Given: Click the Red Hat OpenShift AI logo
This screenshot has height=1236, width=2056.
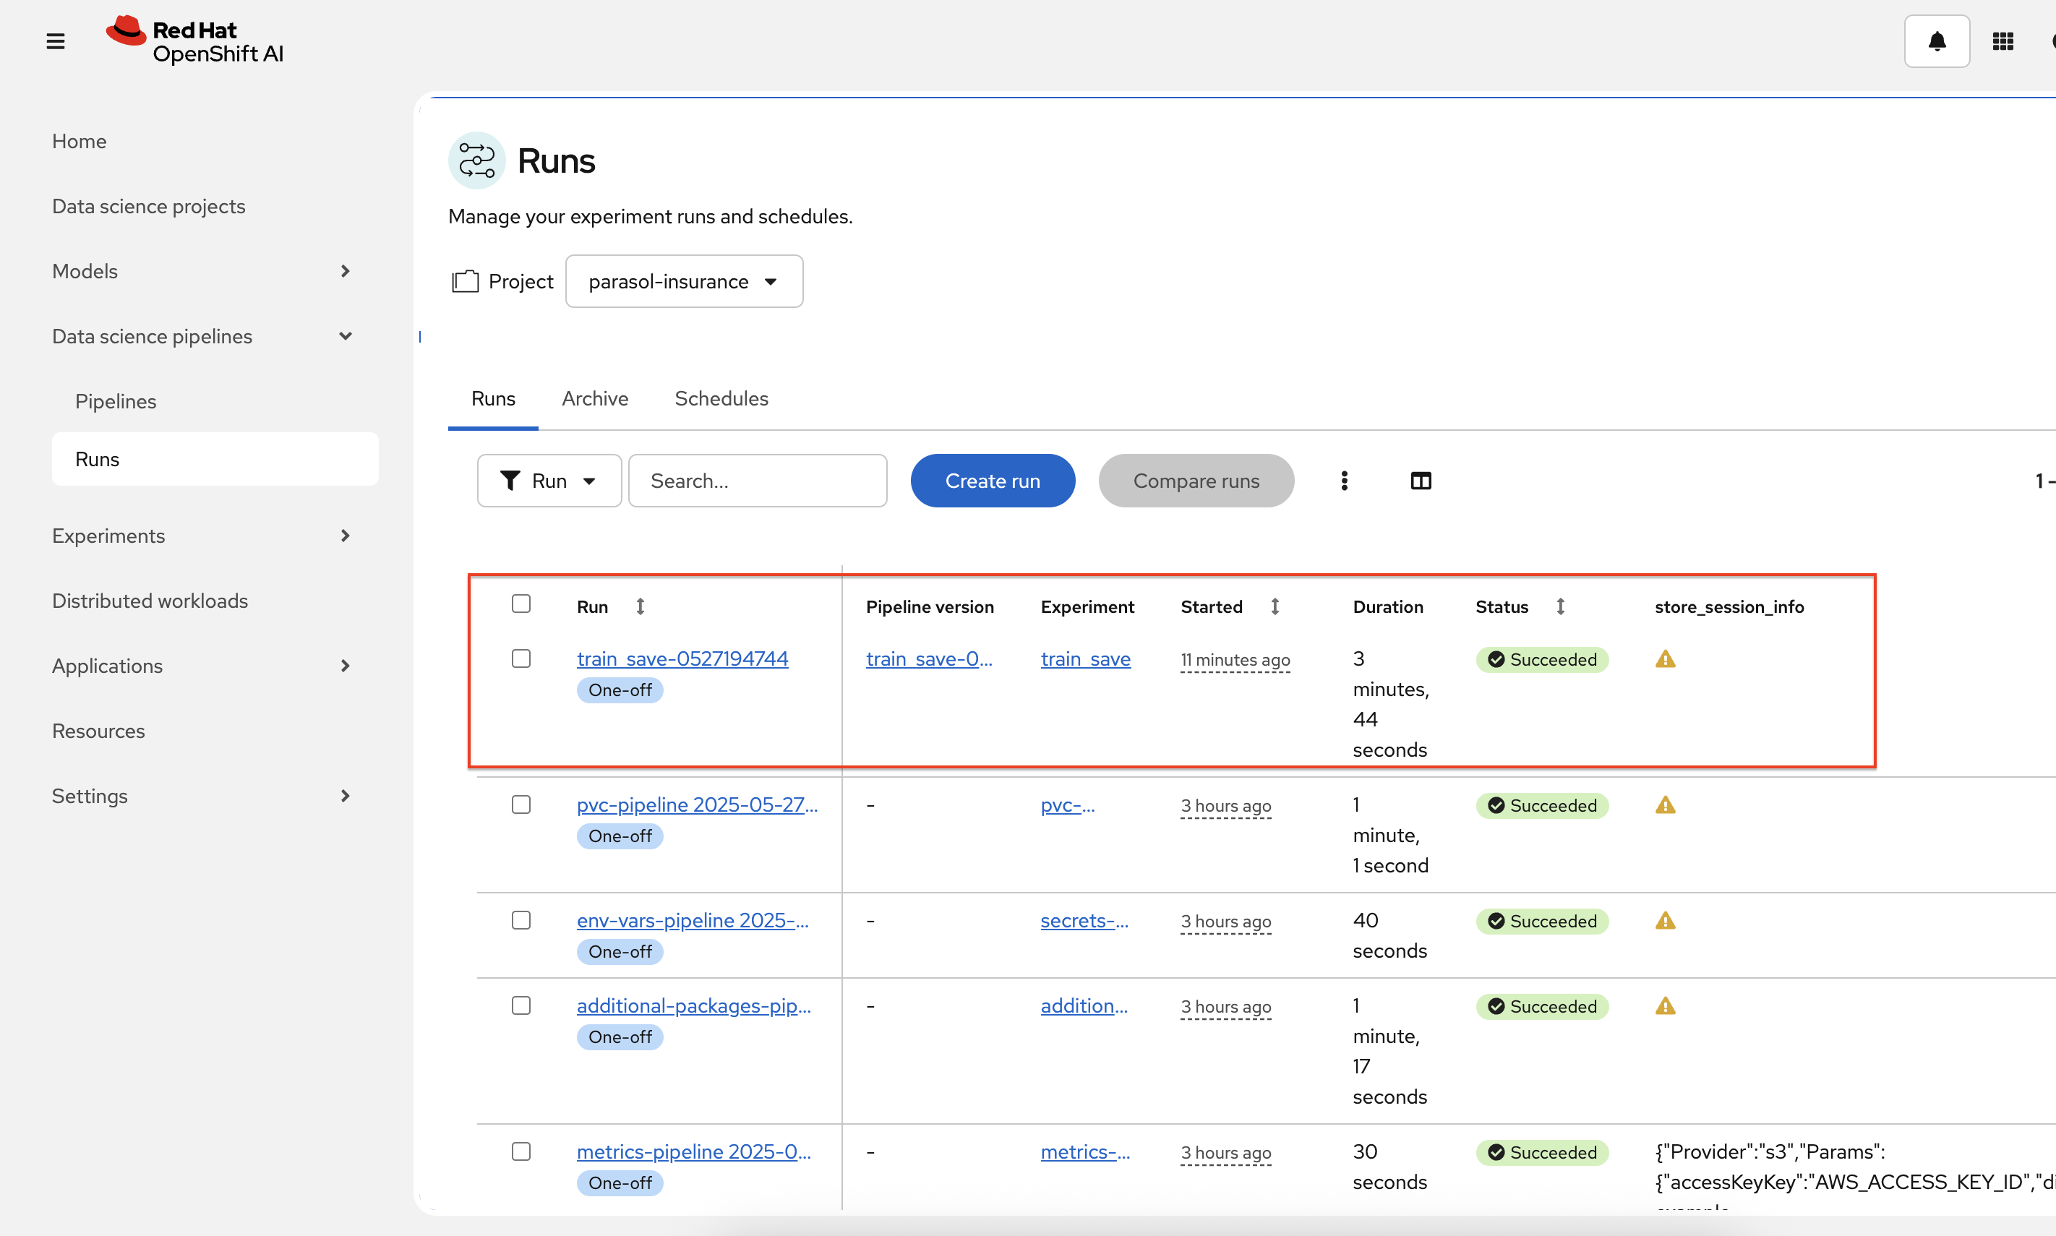Looking at the screenshot, I should coord(195,40).
